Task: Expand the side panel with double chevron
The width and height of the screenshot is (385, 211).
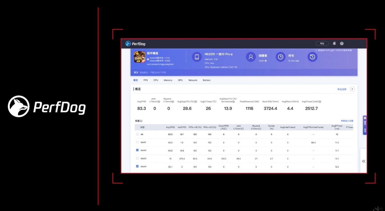Action: coord(364,161)
